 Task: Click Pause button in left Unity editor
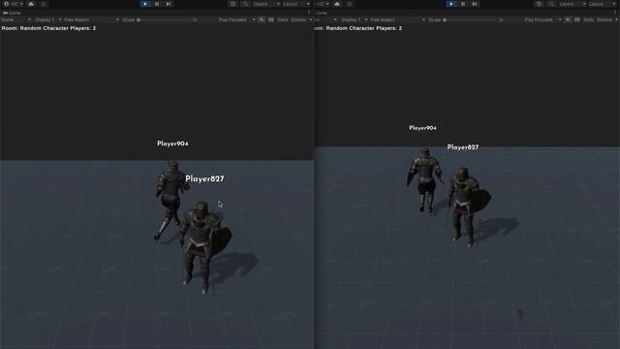pos(157,4)
